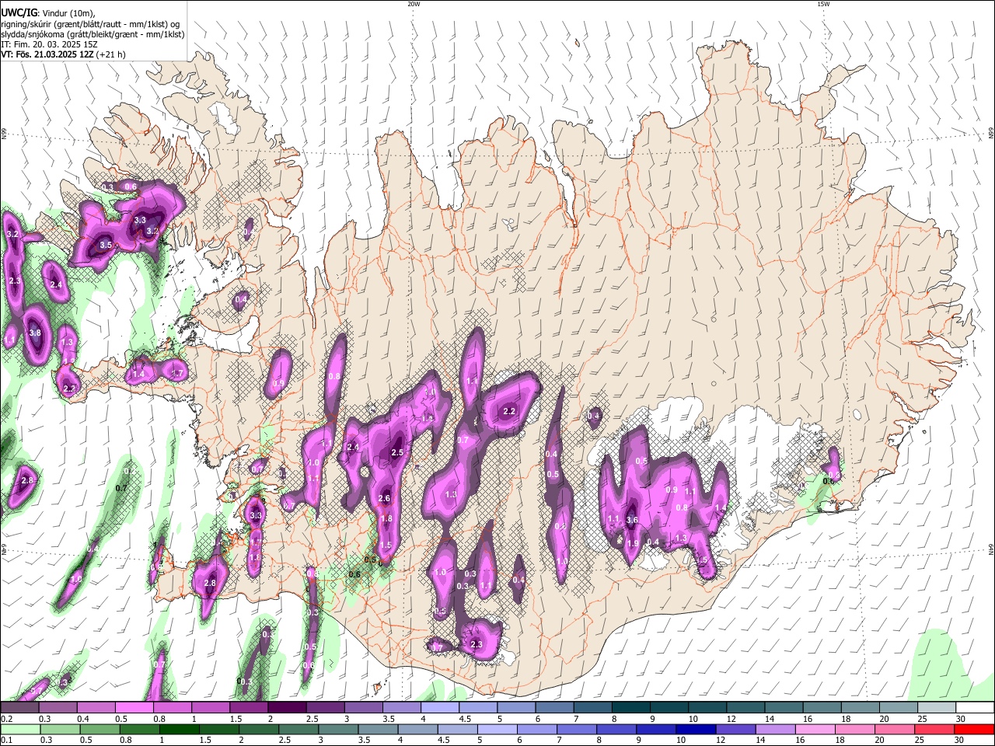Viewport: 995px width, 746px height.
Task: Click the VT: Fös. 21.03.2025 12Z valid time
Action: [x=47, y=55]
